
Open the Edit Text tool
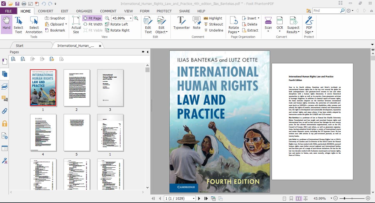(148, 25)
